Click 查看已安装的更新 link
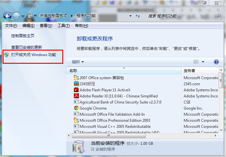Image resolution: width=226 pixels, height=157 pixels. coord(27,47)
